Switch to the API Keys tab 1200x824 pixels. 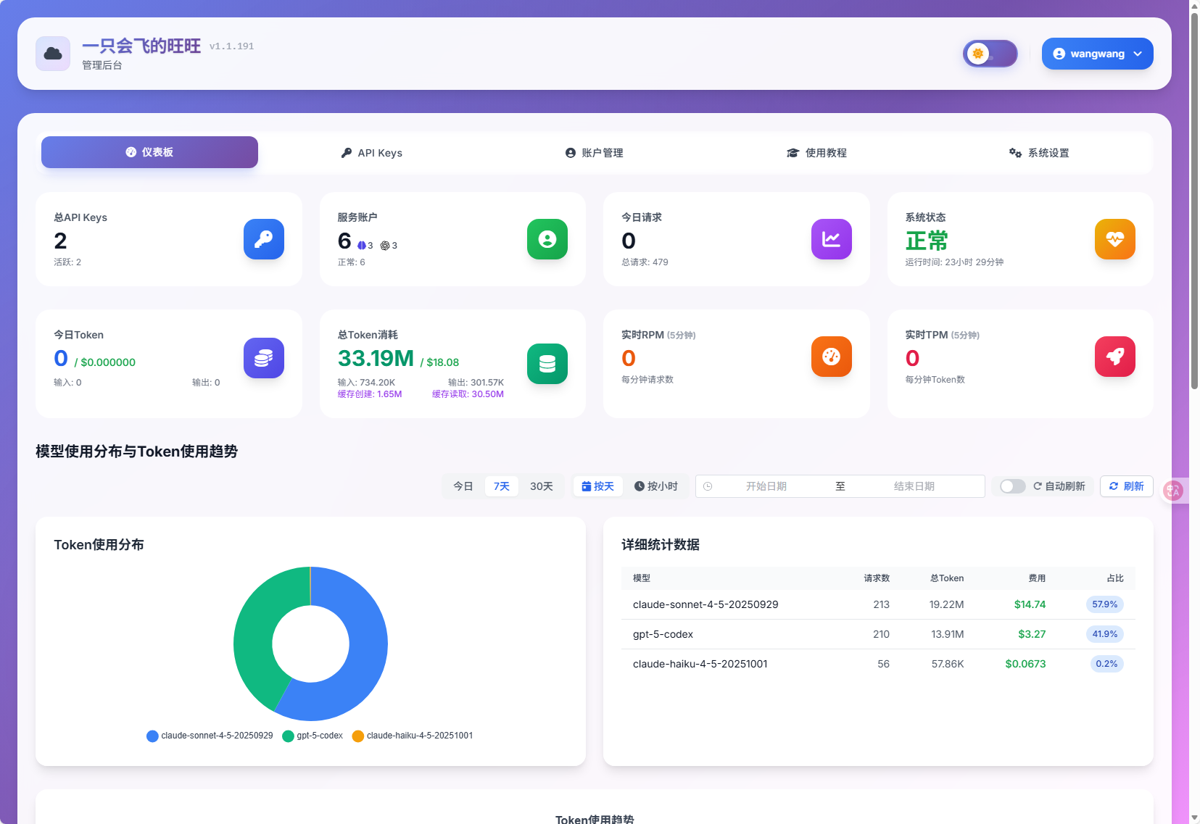[x=372, y=153]
